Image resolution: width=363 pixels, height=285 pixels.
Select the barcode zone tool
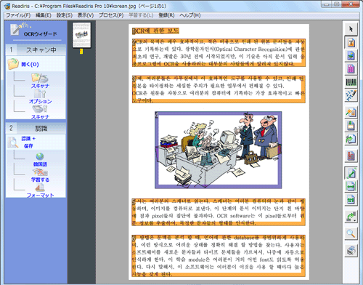(351, 82)
